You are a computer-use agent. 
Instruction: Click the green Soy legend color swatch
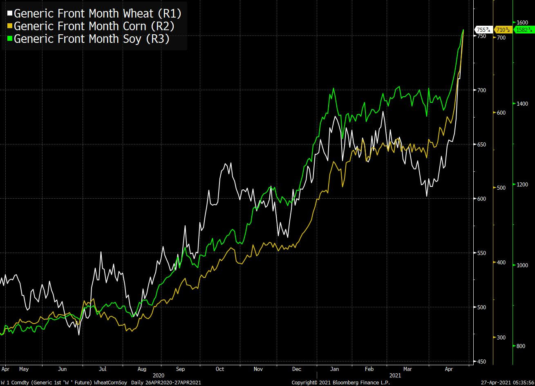tap(10, 39)
